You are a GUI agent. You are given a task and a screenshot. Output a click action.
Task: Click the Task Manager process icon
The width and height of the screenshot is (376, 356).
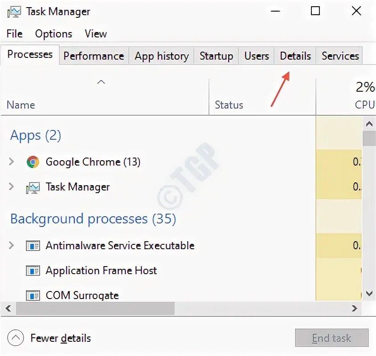[x=33, y=187]
